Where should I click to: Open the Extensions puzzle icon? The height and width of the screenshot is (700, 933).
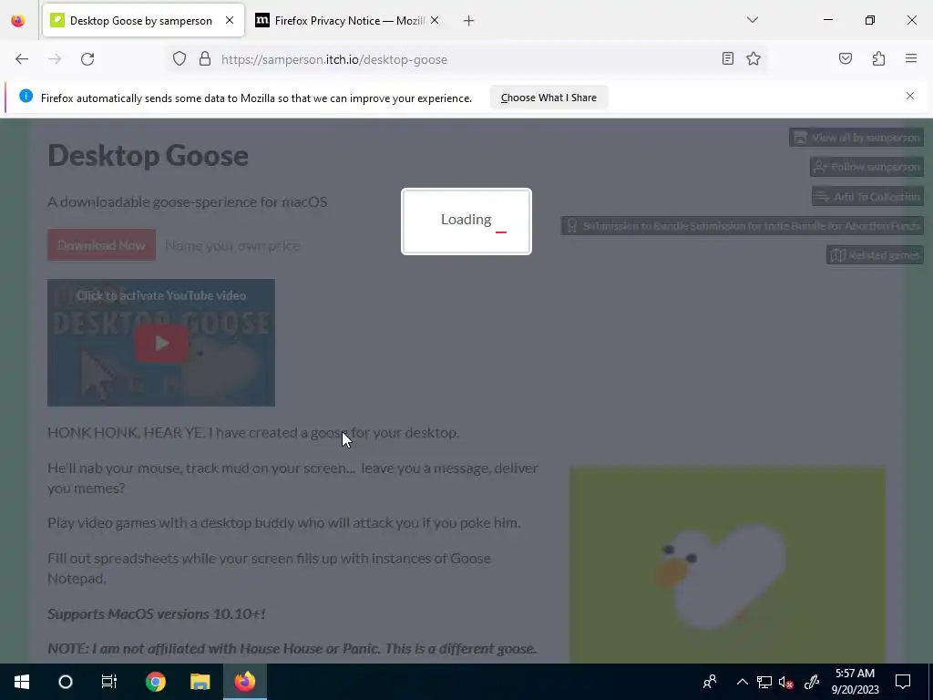(878, 58)
